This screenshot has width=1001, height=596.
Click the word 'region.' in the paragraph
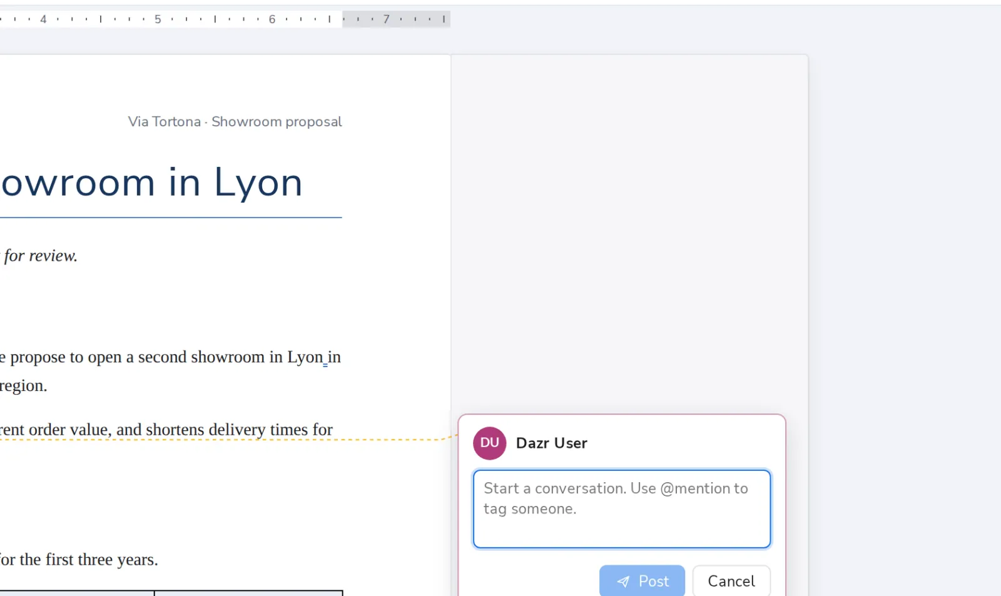pos(23,386)
